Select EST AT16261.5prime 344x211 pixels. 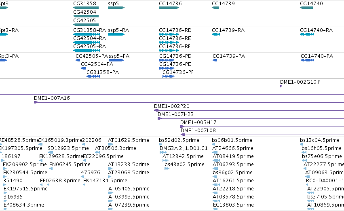[x=233, y=181]
